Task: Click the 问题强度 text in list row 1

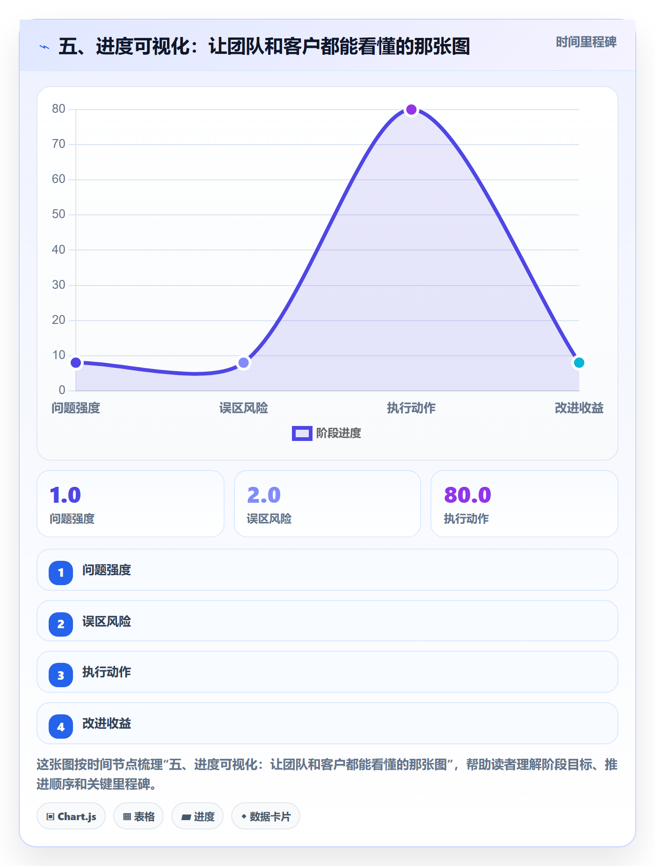Action: [107, 570]
